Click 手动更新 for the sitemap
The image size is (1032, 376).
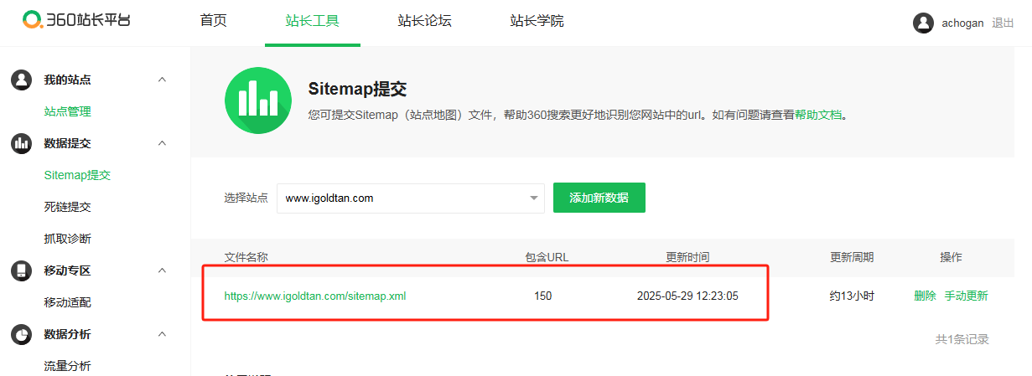click(x=966, y=296)
